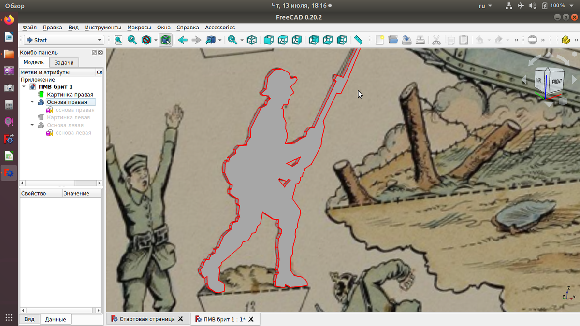The width and height of the screenshot is (580, 326).
Task: Click the Cut scissors icon
Action: coord(436,40)
